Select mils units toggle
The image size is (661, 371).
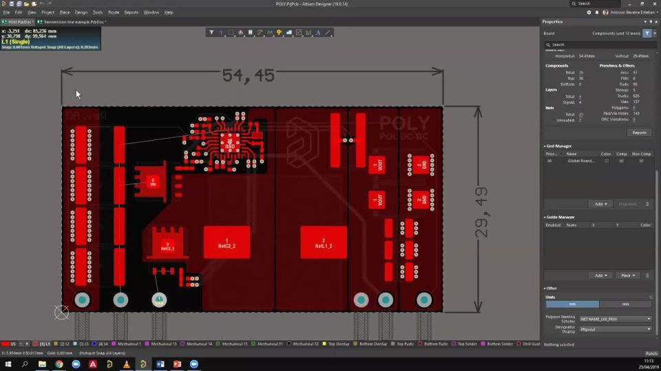click(x=626, y=304)
